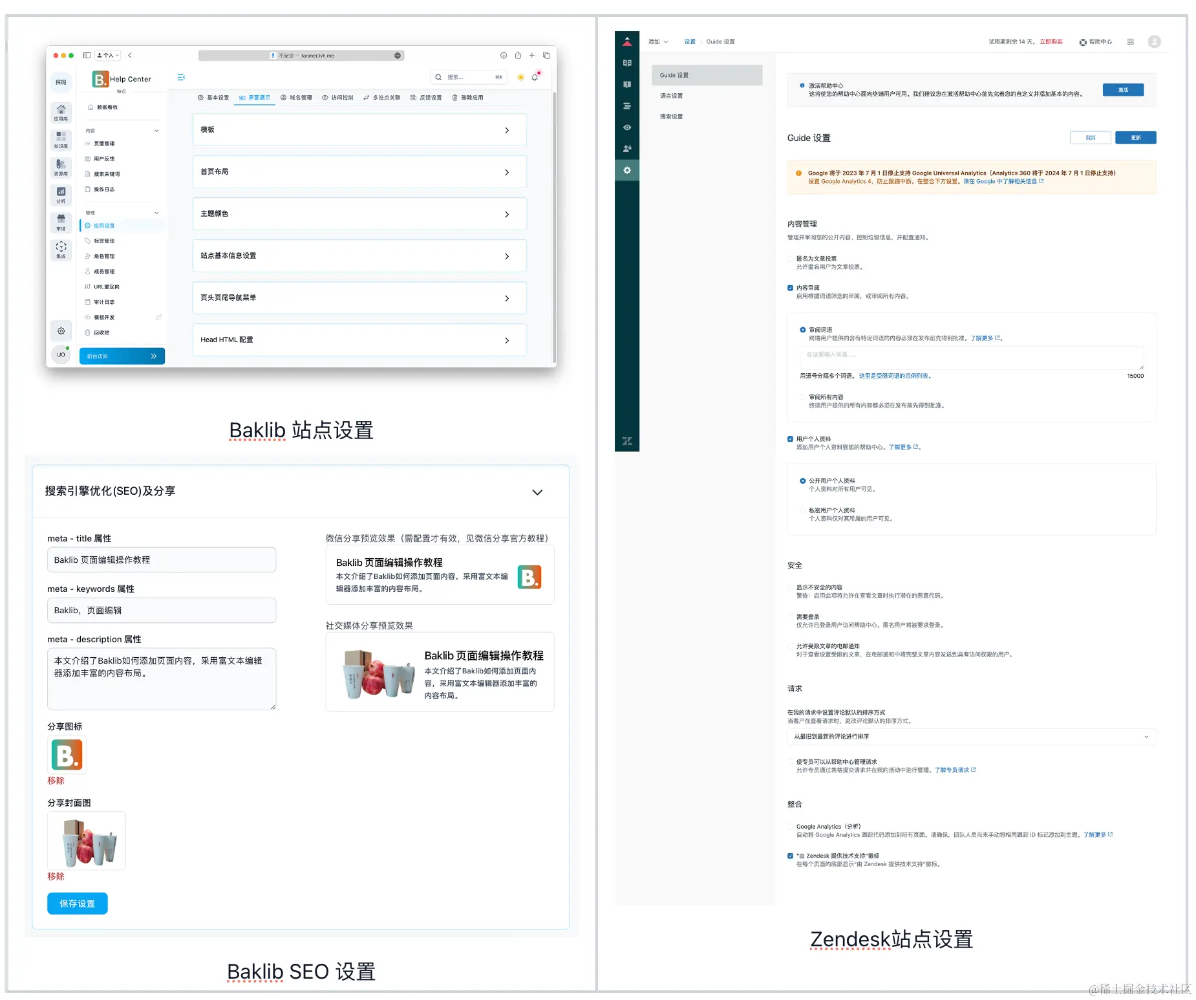Open the 添加 dropdown in Zendesk header

pos(658,41)
